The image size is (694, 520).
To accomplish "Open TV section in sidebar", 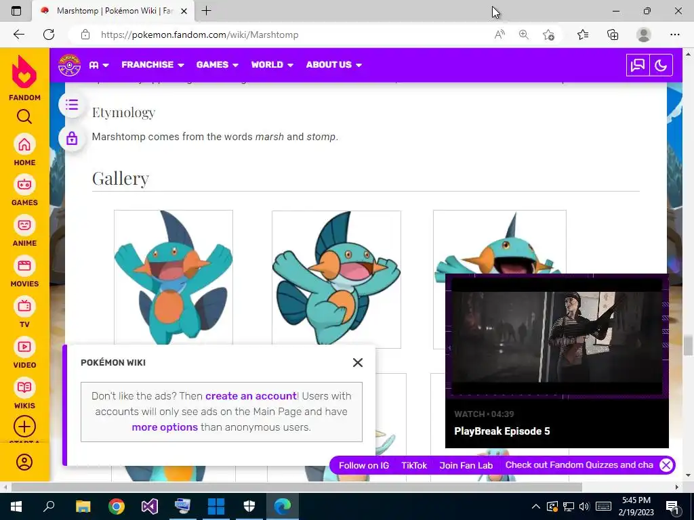I will tap(24, 312).
